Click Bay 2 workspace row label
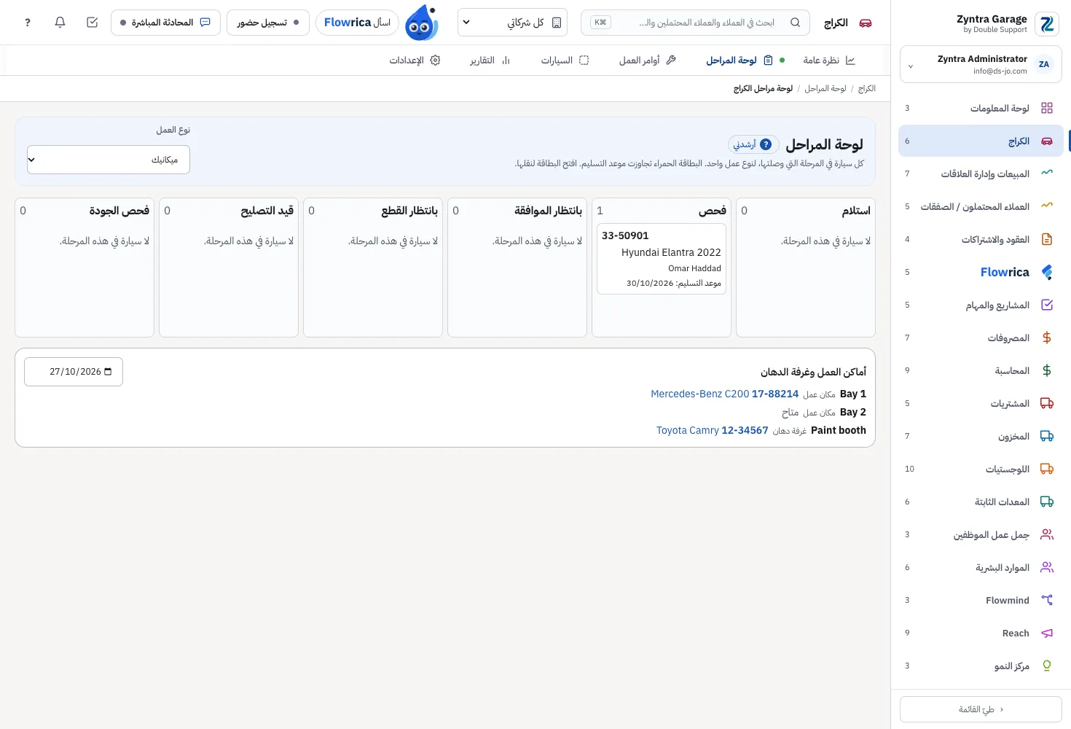The height and width of the screenshot is (729, 1071). [853, 412]
